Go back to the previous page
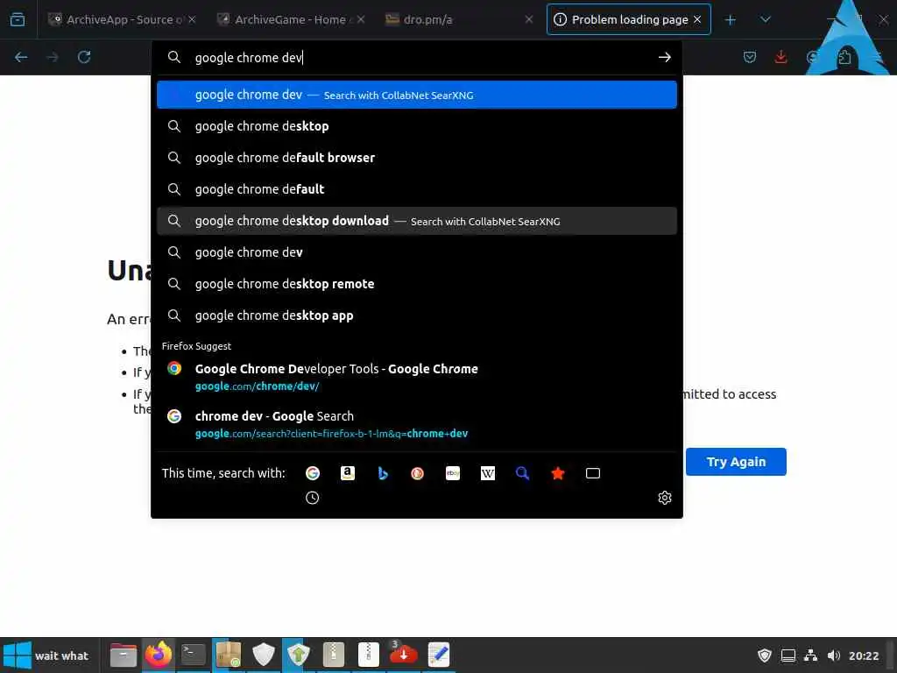Viewport: 897px width, 673px height. 21,57
